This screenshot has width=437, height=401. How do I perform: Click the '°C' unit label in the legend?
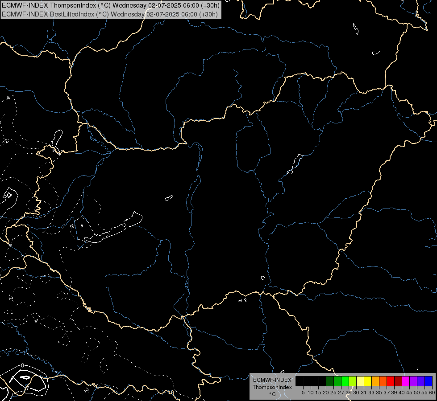click(x=272, y=394)
